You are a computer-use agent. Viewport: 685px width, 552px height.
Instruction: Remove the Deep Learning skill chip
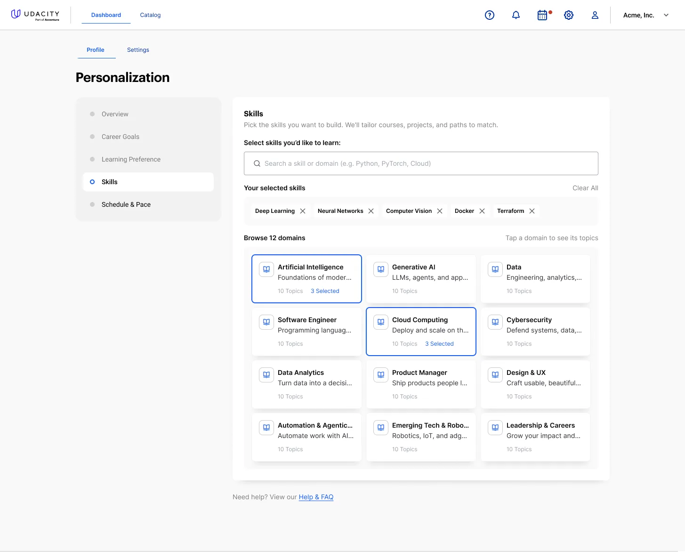click(303, 211)
